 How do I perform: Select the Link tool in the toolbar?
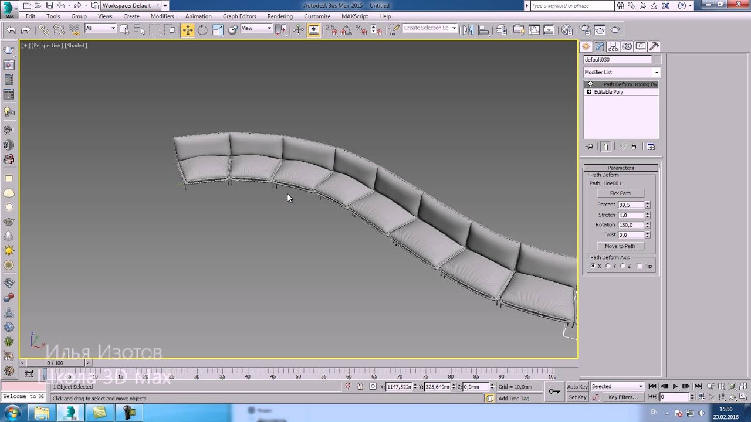43,30
